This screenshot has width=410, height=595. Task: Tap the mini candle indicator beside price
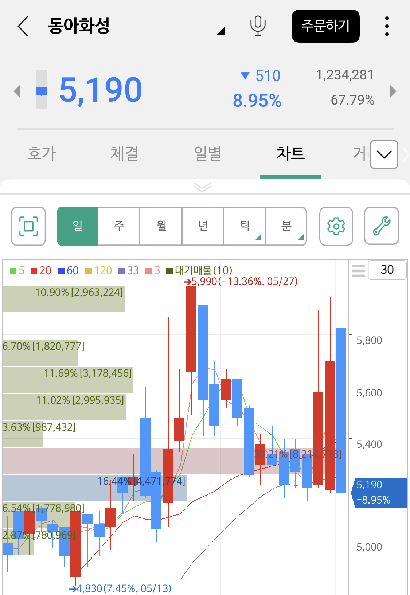click(42, 90)
